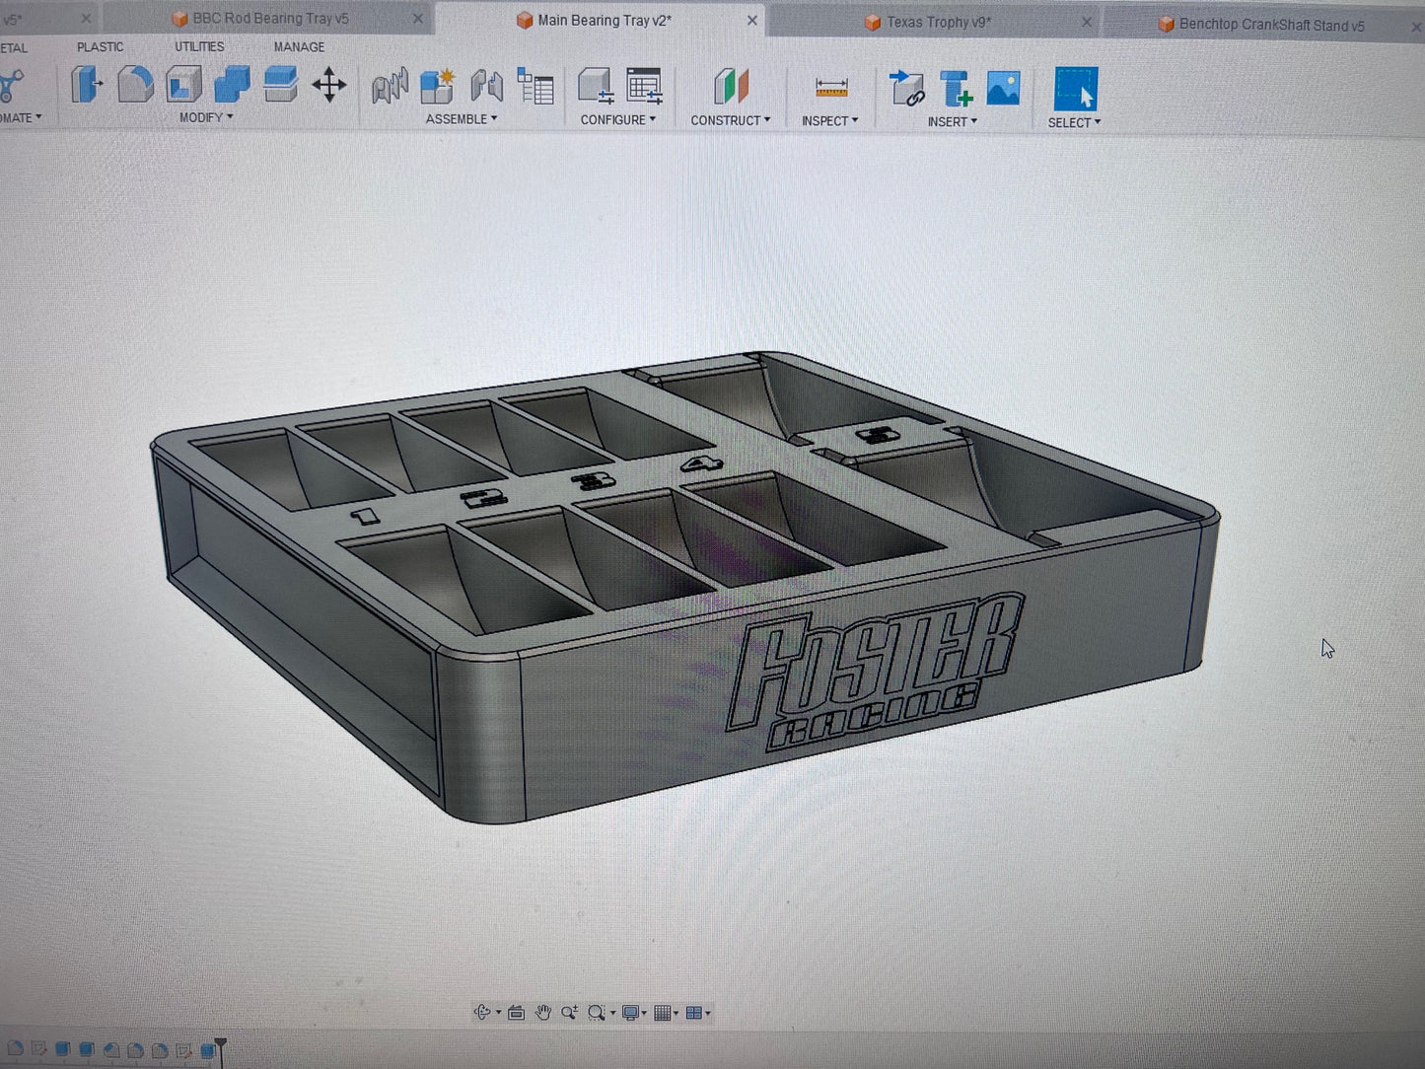Open the UTILITIES ribbon tab

[x=199, y=46]
